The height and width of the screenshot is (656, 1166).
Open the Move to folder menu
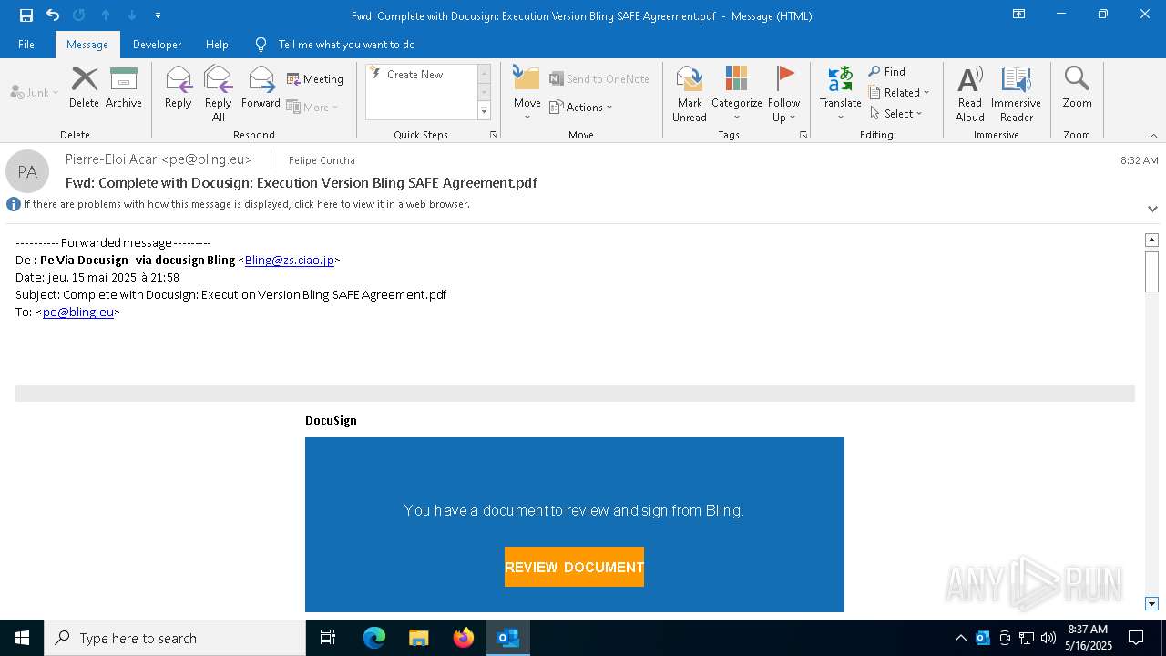(527, 94)
